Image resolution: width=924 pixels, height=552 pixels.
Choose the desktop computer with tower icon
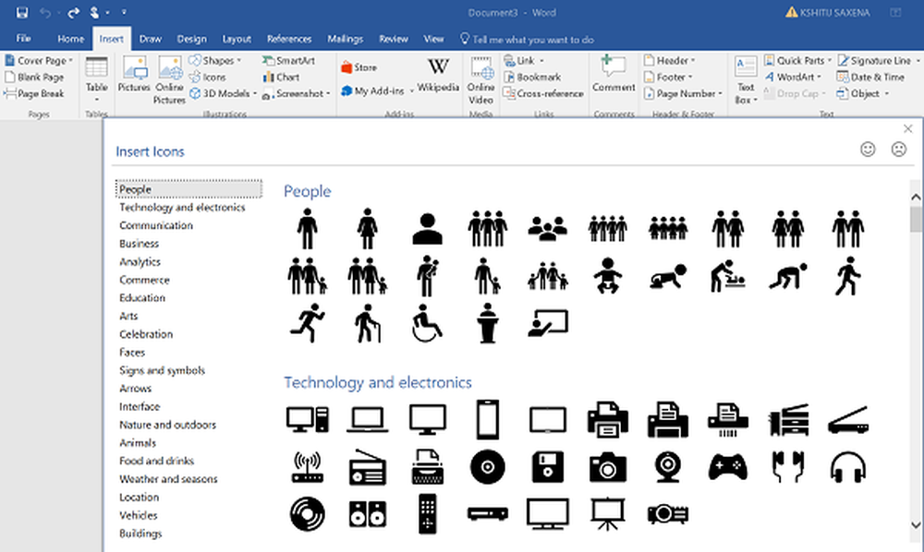pos(307,420)
